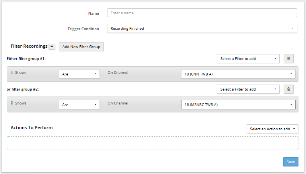Click the On Channel label in group #2
This screenshot has height=174, width=306.
pos(118,103)
